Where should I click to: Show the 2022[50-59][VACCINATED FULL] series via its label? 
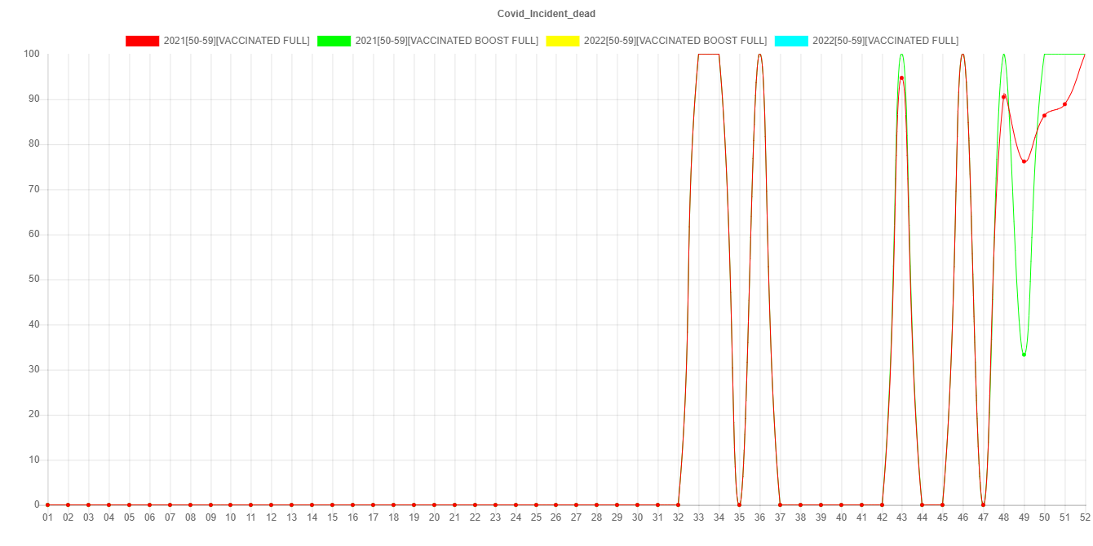pyautogui.click(x=885, y=41)
